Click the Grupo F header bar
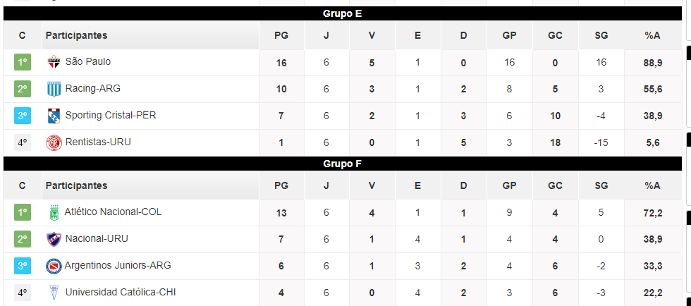 [343, 164]
